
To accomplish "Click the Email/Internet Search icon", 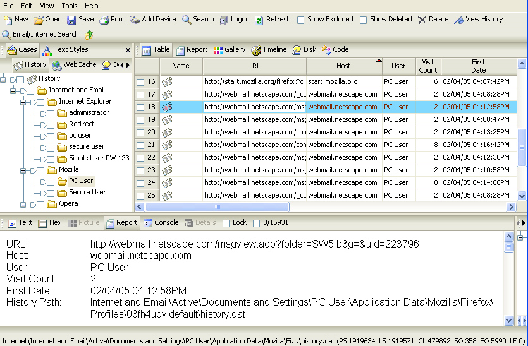I will [6, 35].
